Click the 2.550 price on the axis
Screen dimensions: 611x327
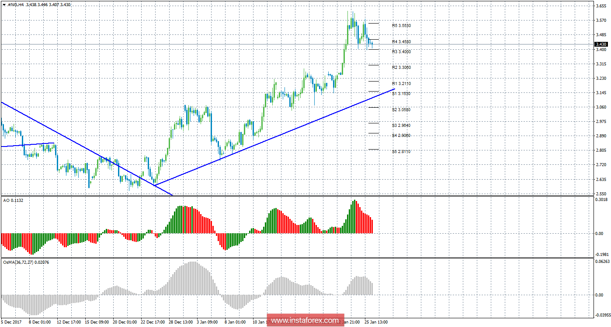click(x=600, y=193)
